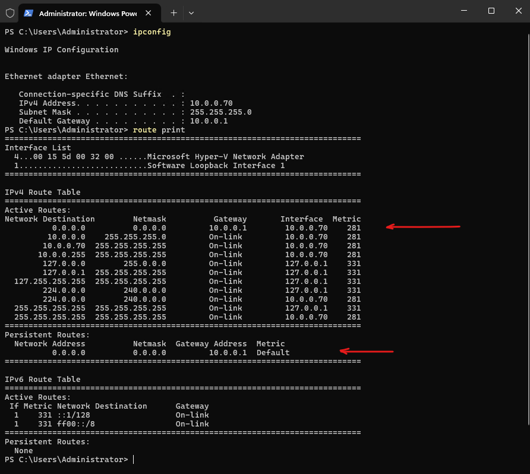530x474 pixels.
Task: Click the 'Active Routes:' label under IPv4 Route Table
Action: 38,210
